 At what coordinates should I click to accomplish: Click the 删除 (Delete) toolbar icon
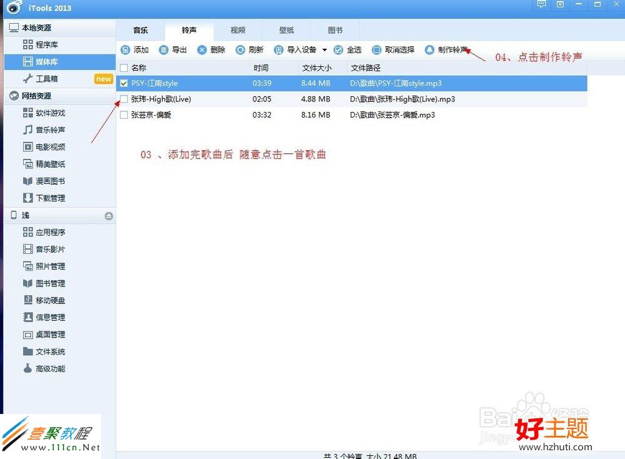[202, 50]
